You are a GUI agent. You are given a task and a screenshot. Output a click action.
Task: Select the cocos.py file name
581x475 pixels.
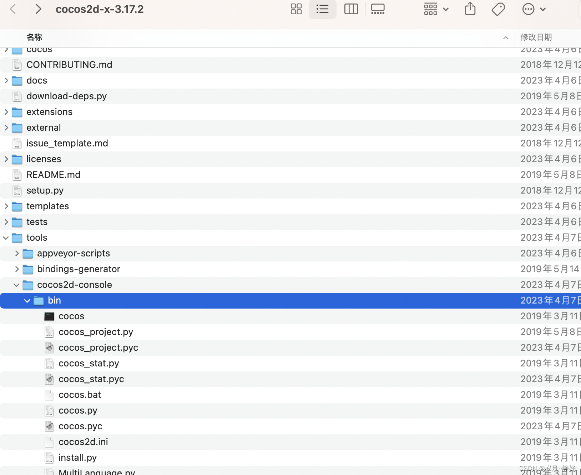click(78, 410)
